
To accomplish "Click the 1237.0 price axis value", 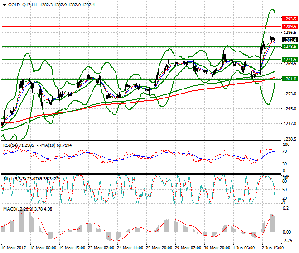I will pos(290,124).
